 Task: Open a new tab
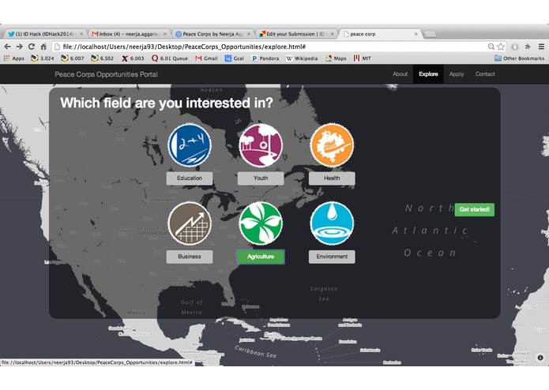click(x=431, y=34)
